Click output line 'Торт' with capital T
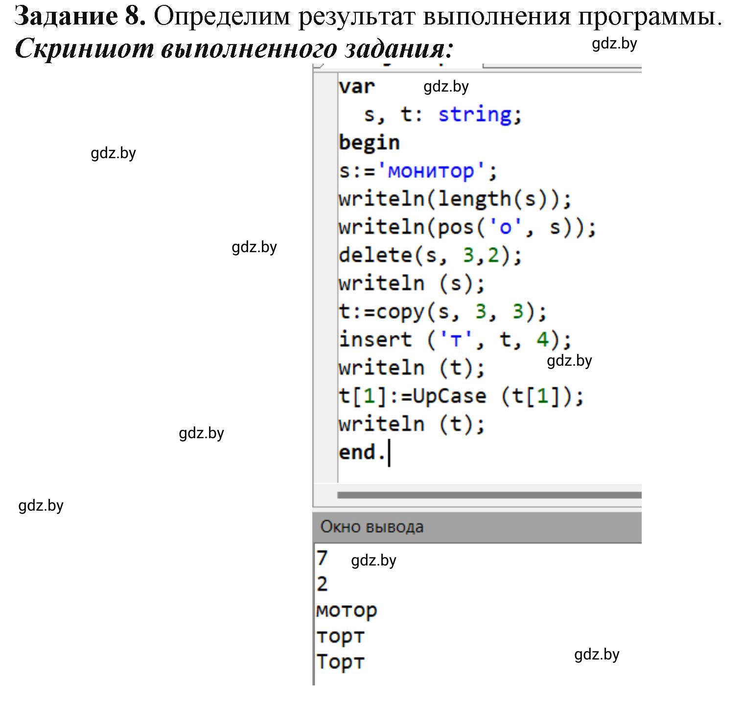 (341, 661)
